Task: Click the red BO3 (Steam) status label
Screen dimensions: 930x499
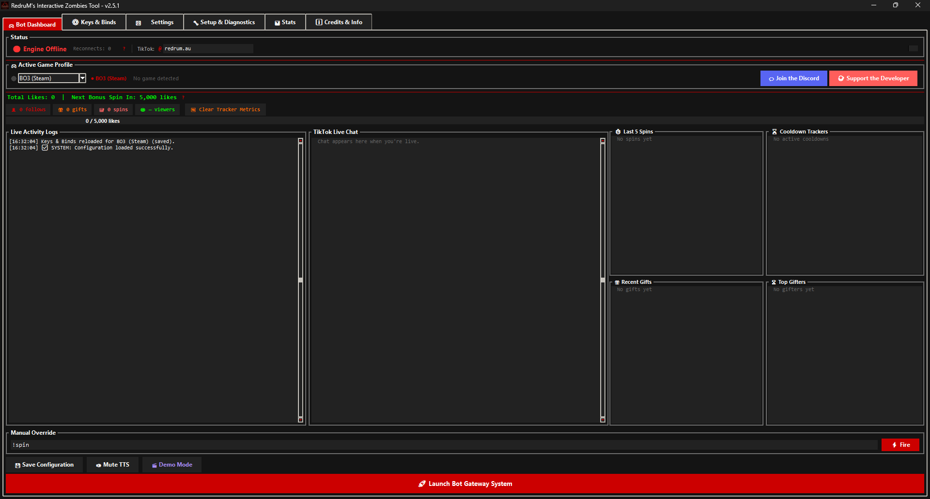Action: (x=109, y=78)
